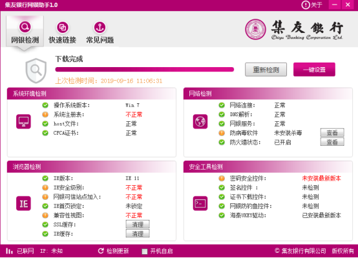This screenshot has width=358, height=258.
Task: Click the 集友银行 logo emblem
Action: click(x=255, y=29)
